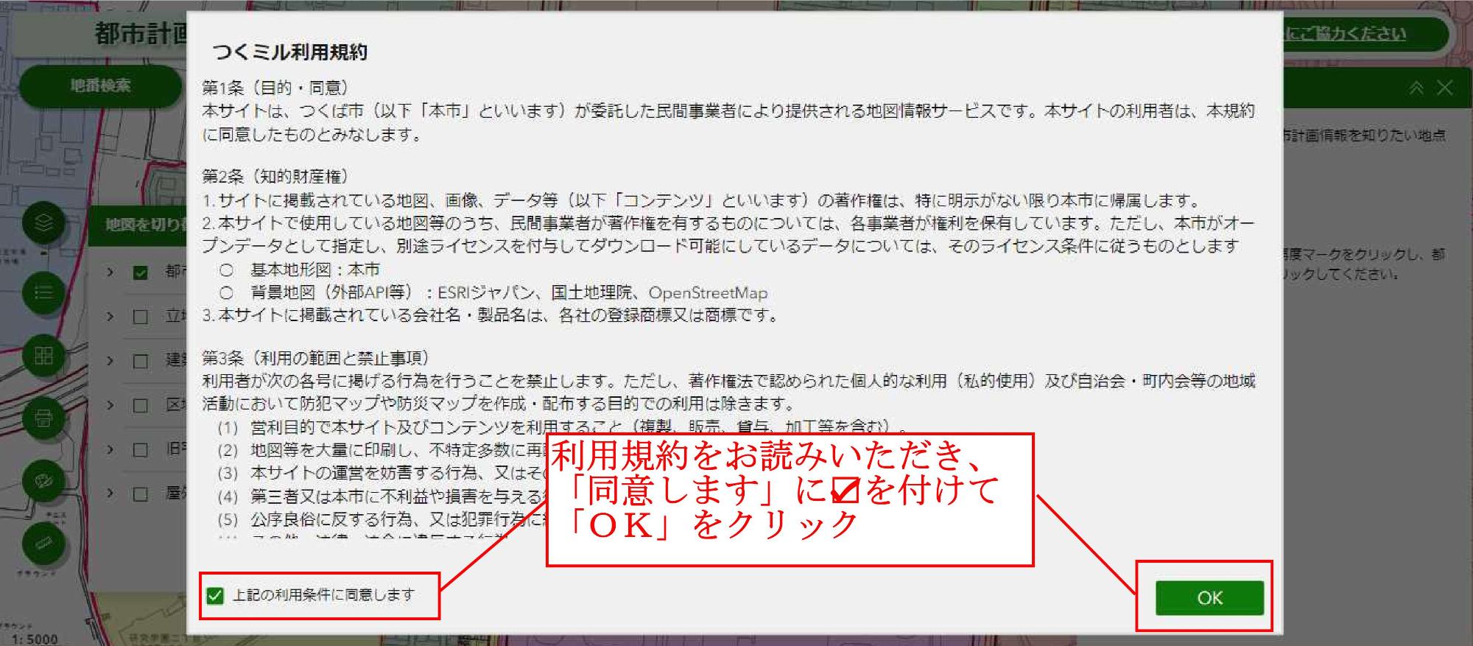The height and width of the screenshot is (646, 1473).
Task: Click the green OK button
Action: click(x=1209, y=597)
